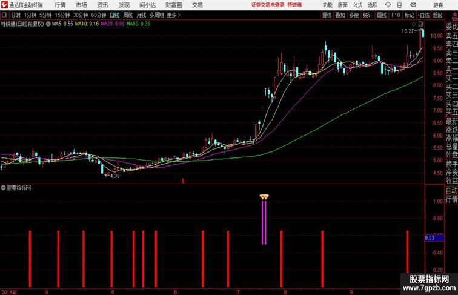
Task: Click the 股票指标网 indicator name
Action: (19, 188)
